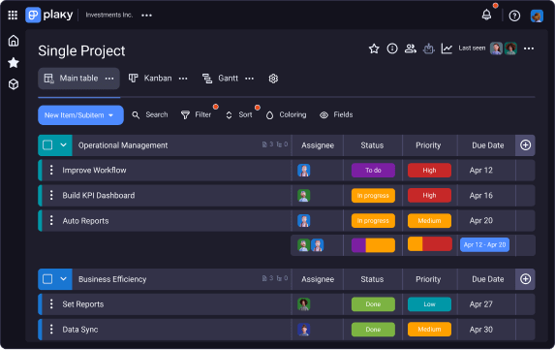The height and width of the screenshot is (350, 555).
Task: Change Auto Reports priority Medium
Action: pos(429,220)
